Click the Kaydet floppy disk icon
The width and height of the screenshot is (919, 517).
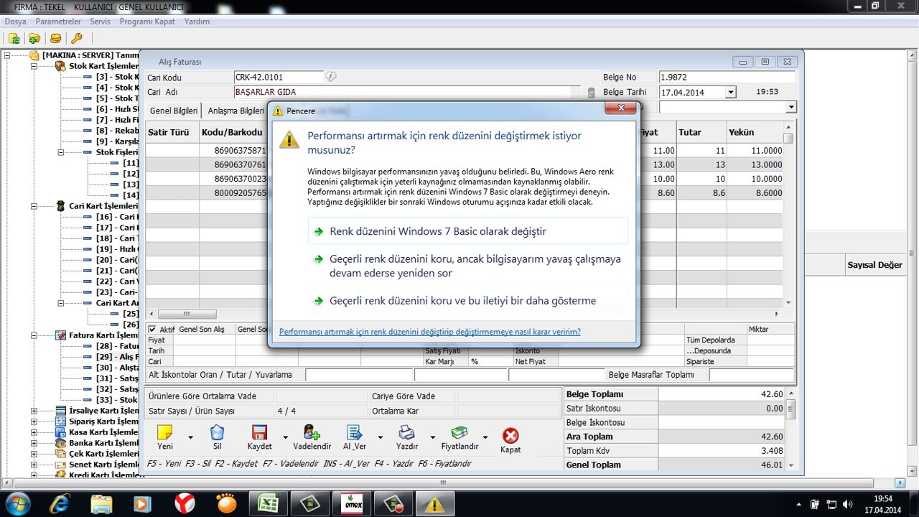coord(259,432)
